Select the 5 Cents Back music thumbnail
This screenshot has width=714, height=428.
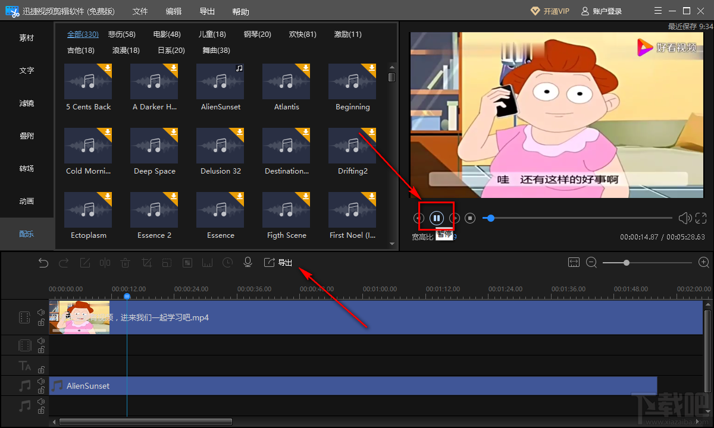point(88,81)
